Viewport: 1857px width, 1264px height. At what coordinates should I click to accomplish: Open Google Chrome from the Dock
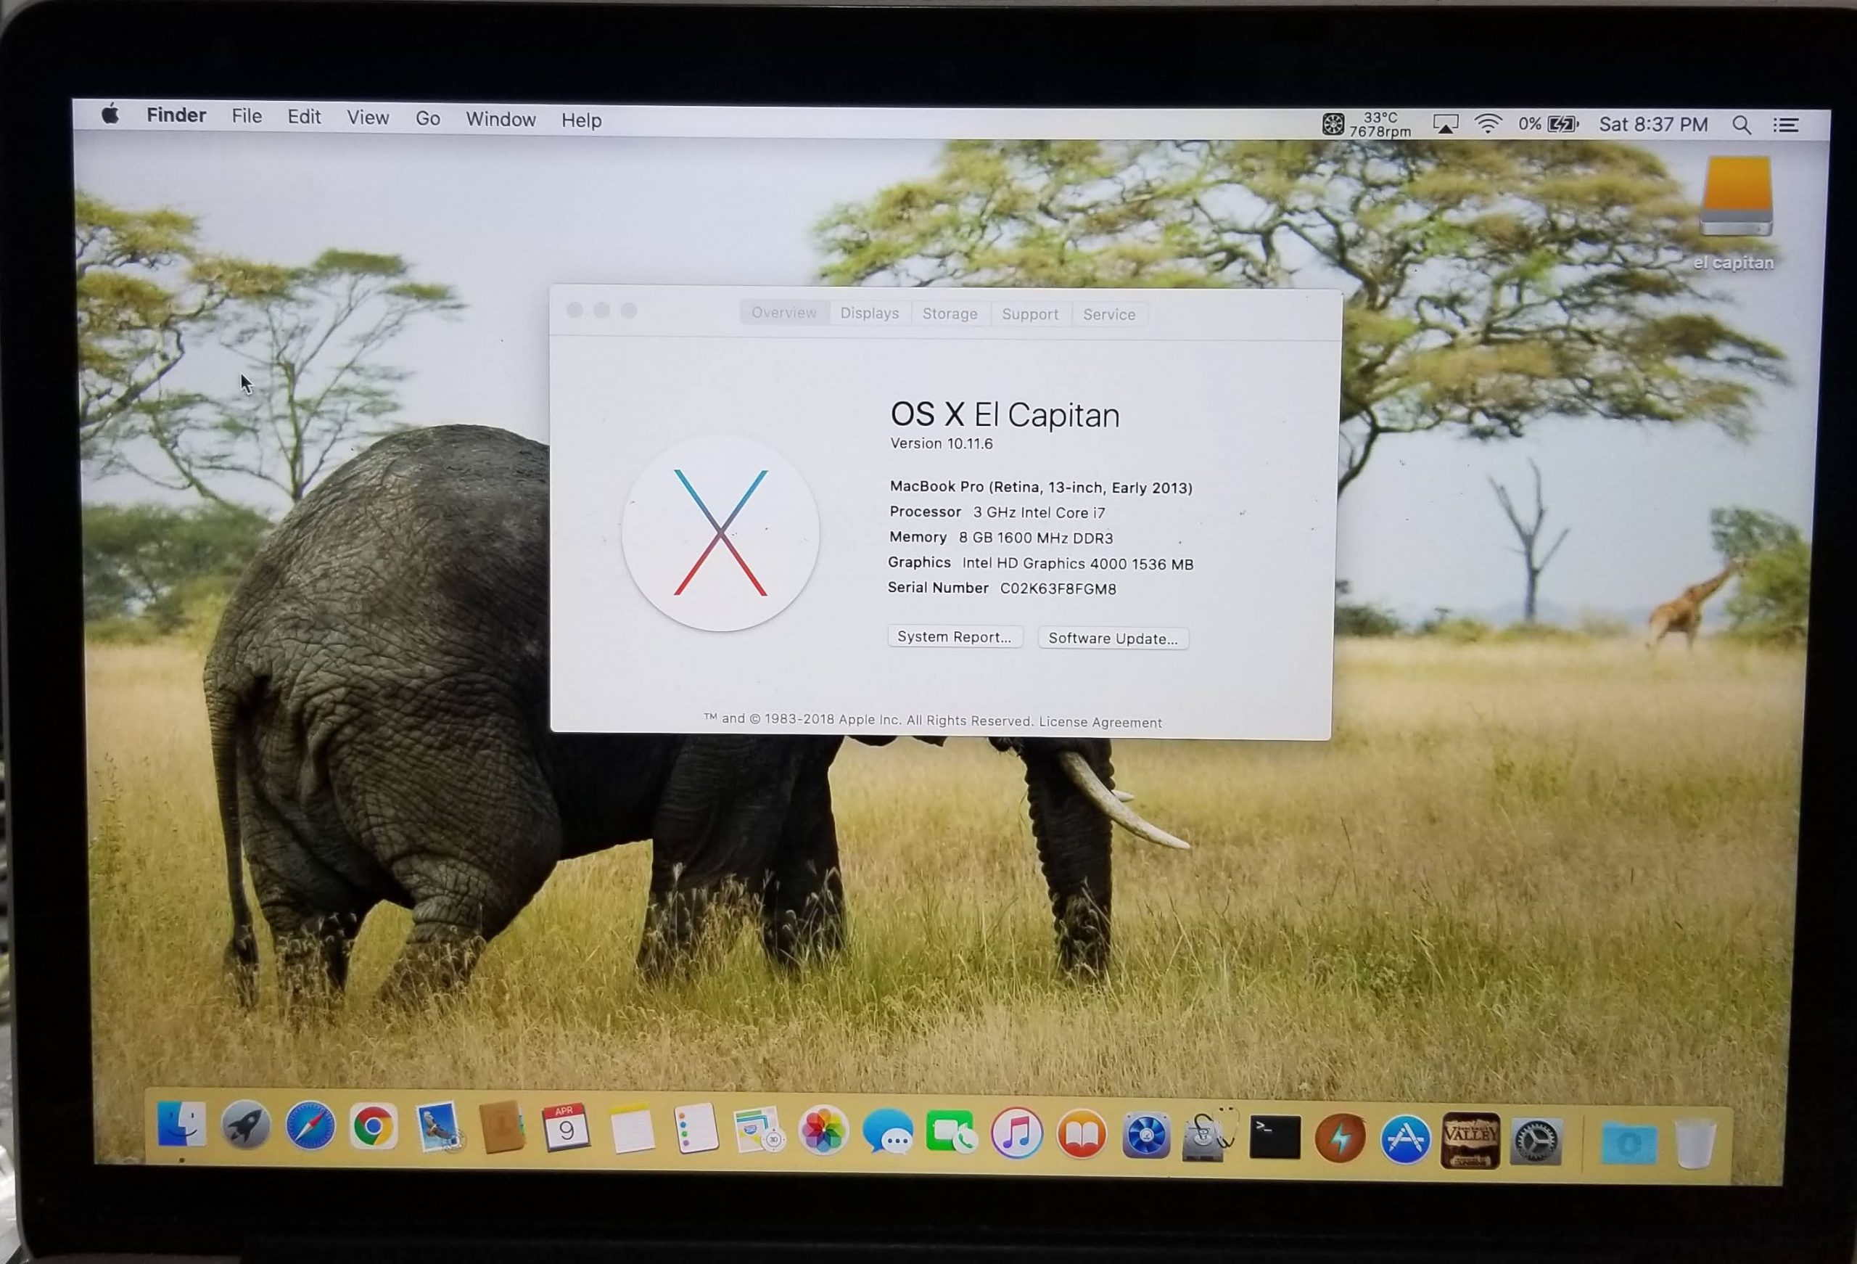point(373,1126)
